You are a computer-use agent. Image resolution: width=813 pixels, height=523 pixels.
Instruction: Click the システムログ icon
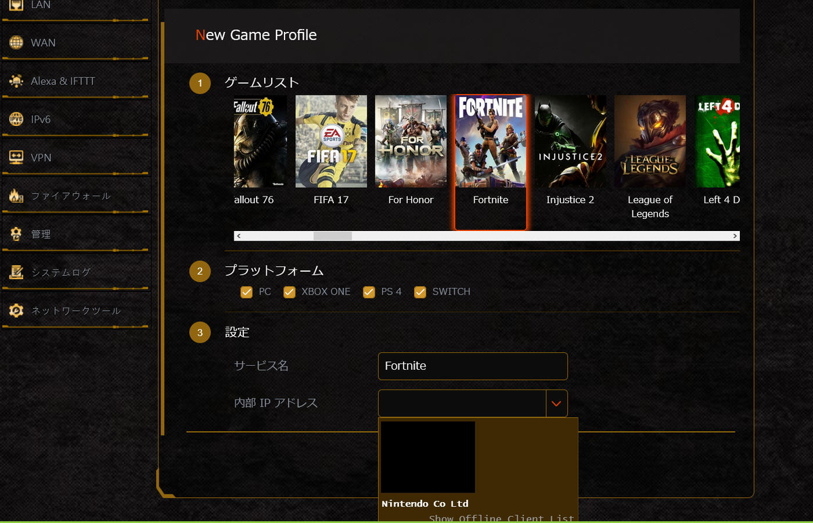click(16, 272)
